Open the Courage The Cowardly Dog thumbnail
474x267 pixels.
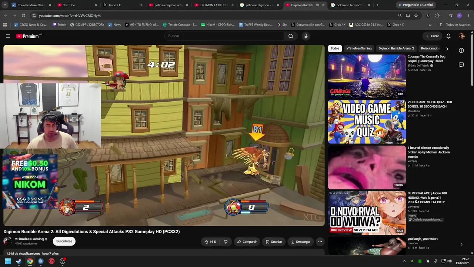tap(367, 76)
